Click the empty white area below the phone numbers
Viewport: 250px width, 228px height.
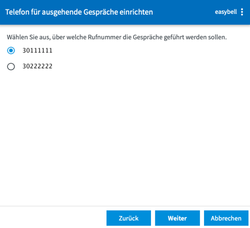click(x=125, y=138)
